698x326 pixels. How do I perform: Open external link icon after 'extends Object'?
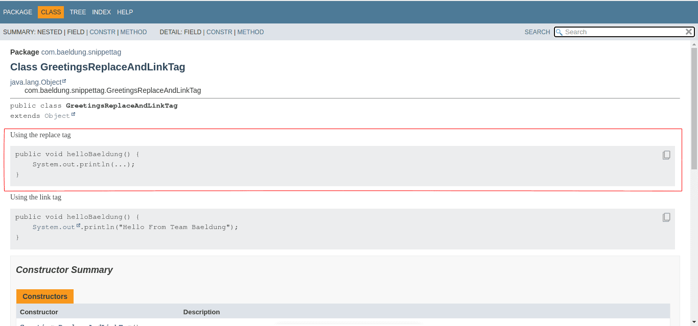coord(73,114)
